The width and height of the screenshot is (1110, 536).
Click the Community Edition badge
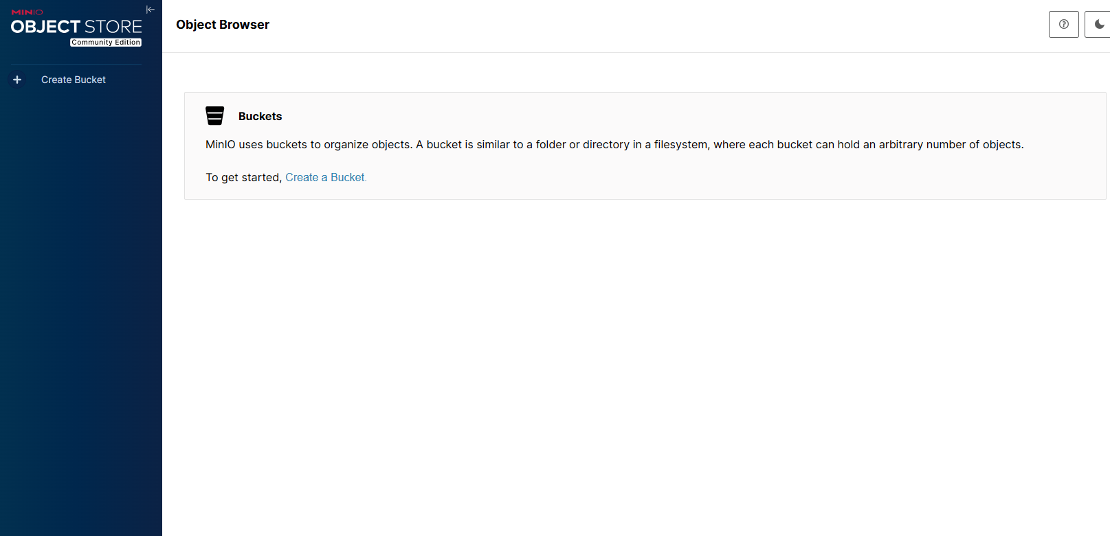click(x=105, y=42)
